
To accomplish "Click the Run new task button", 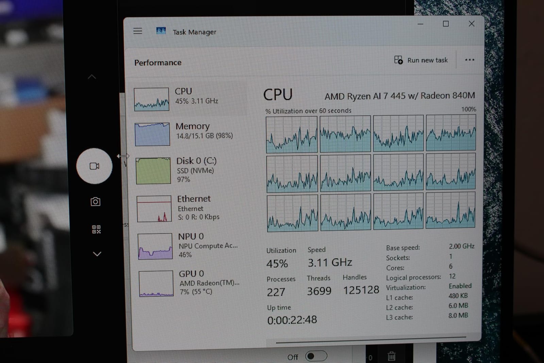I will 421,60.
